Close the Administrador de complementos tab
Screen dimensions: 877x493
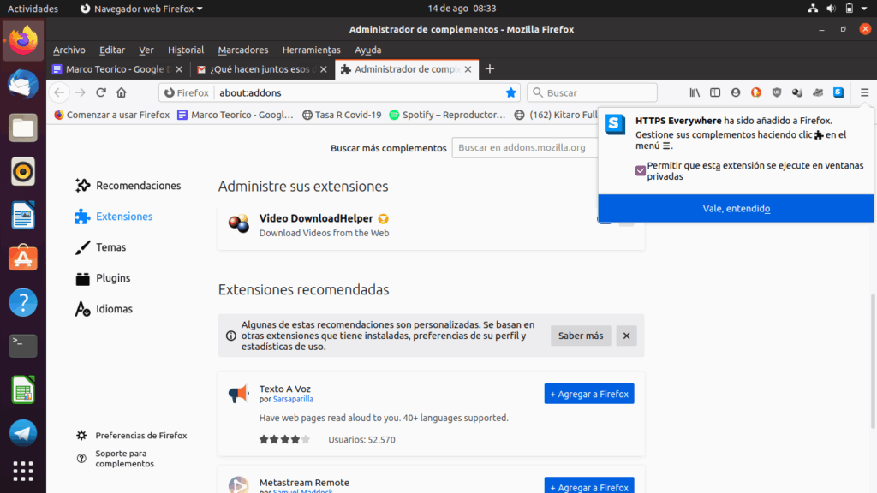[468, 69]
